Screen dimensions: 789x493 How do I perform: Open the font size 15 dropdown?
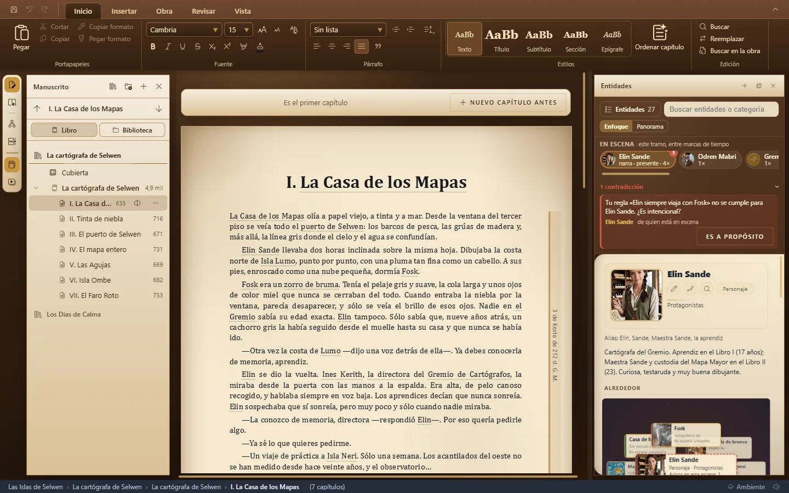[239, 30]
